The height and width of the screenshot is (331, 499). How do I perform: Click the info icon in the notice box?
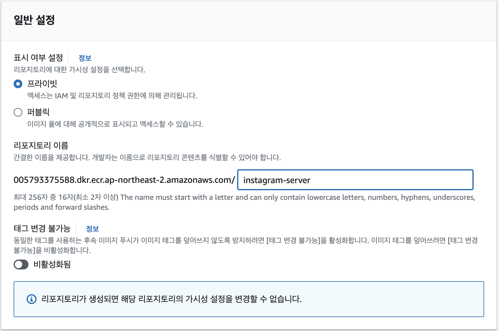pos(32,299)
